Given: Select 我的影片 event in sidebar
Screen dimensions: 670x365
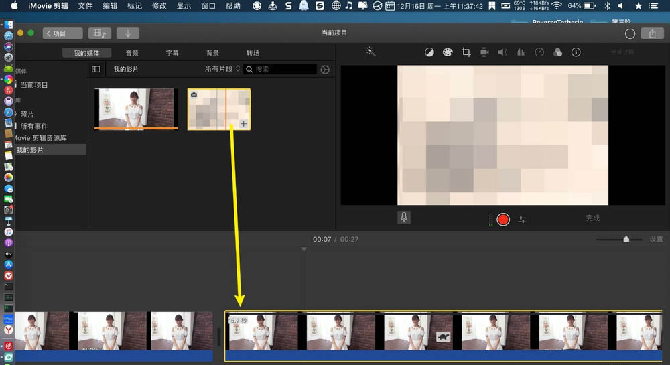Looking at the screenshot, I should [x=50, y=150].
